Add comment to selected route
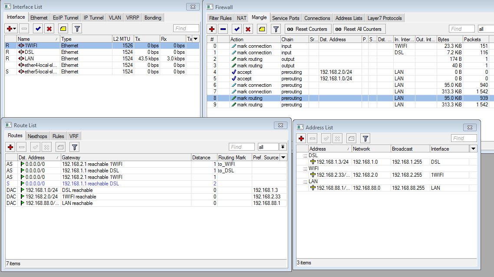The height and width of the screenshot is (277, 494). pos(59,147)
